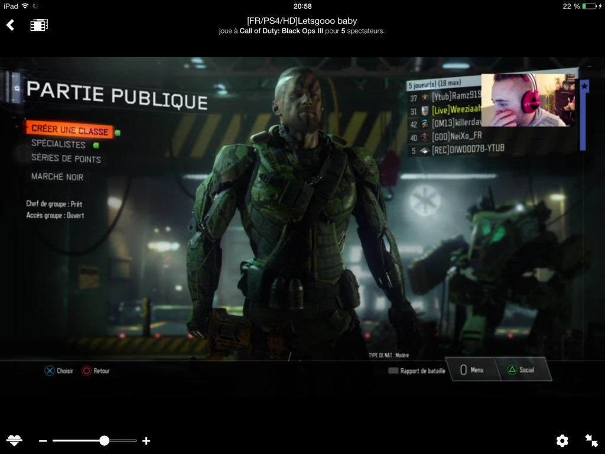This screenshot has width=605, height=454.
Task: Click Accès groupe : Ouvert text
Action: (x=55, y=215)
